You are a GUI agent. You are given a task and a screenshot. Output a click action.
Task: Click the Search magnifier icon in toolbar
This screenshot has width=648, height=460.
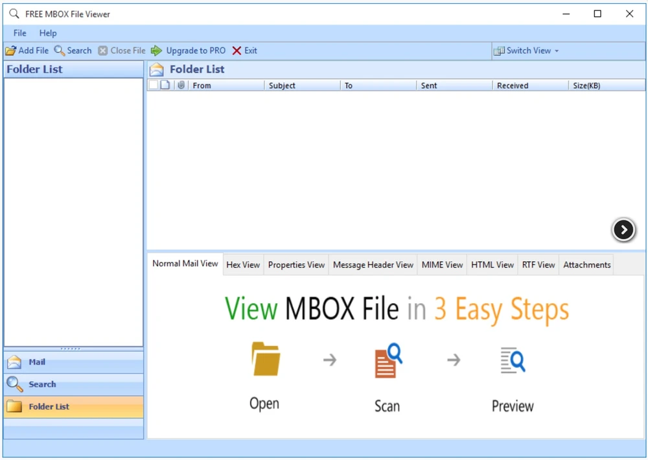[60, 51]
